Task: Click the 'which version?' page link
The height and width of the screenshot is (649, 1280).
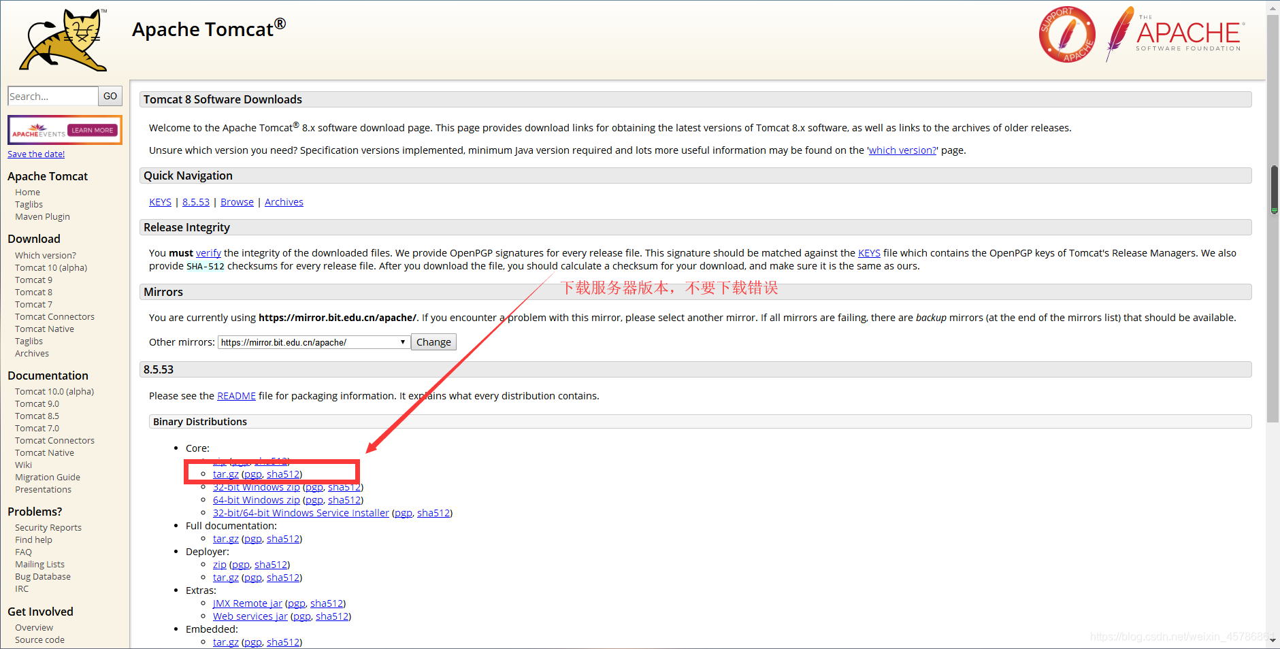Action: click(x=902, y=150)
